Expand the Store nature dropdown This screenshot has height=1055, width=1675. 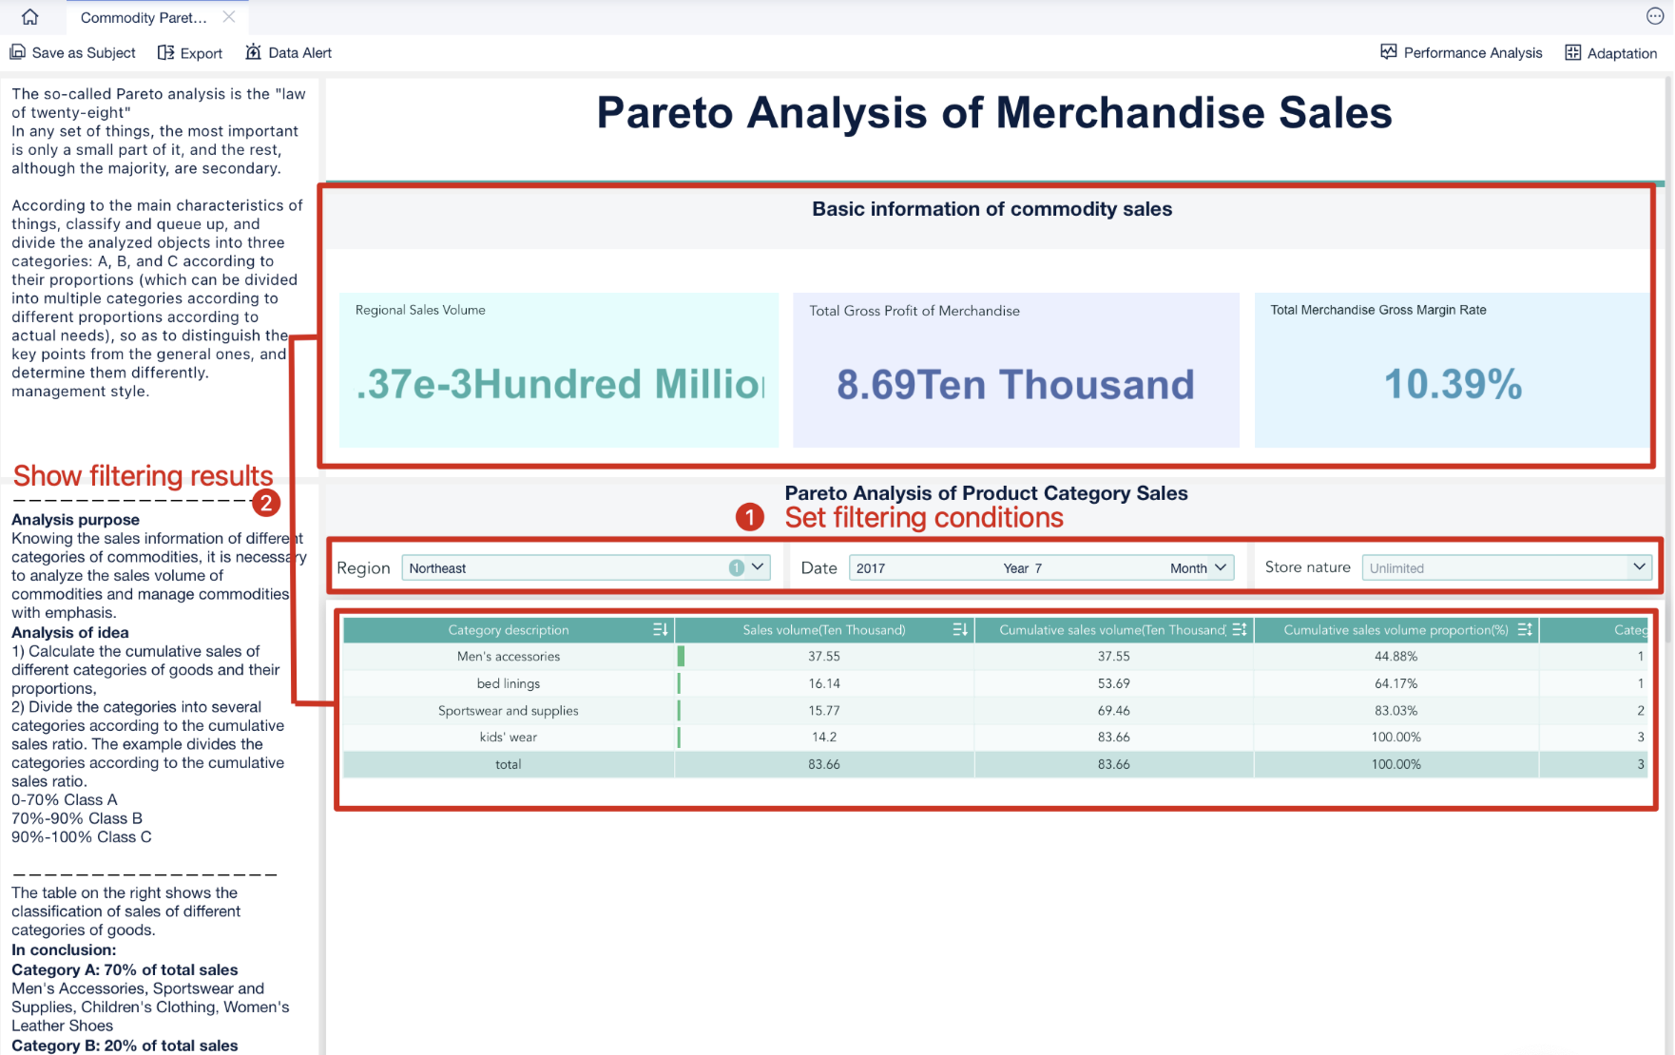point(1639,567)
